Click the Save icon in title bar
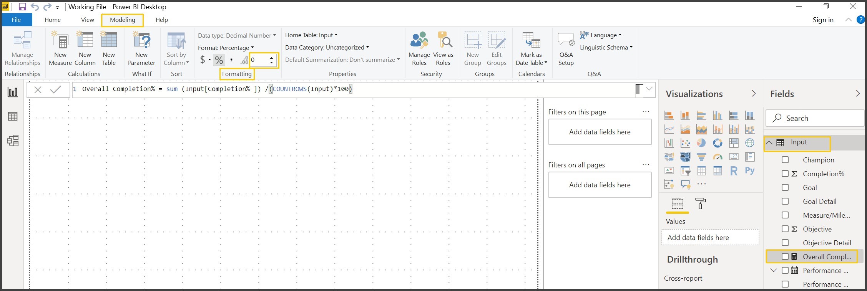Screen dimensions: 867x291 [x=22, y=7]
